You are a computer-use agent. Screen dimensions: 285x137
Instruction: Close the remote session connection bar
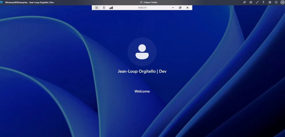(187, 8)
